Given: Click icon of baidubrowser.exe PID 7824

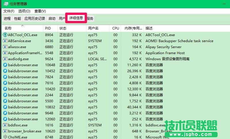Looking at the screenshot, I should (5, 77).
